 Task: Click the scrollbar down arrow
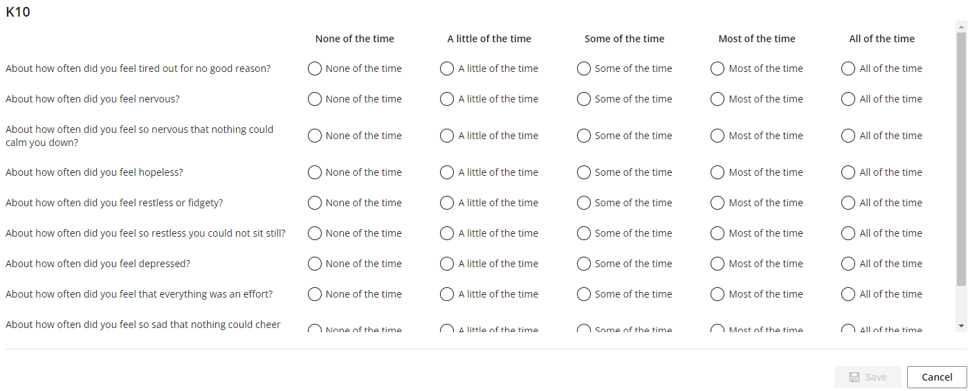pyautogui.click(x=961, y=325)
